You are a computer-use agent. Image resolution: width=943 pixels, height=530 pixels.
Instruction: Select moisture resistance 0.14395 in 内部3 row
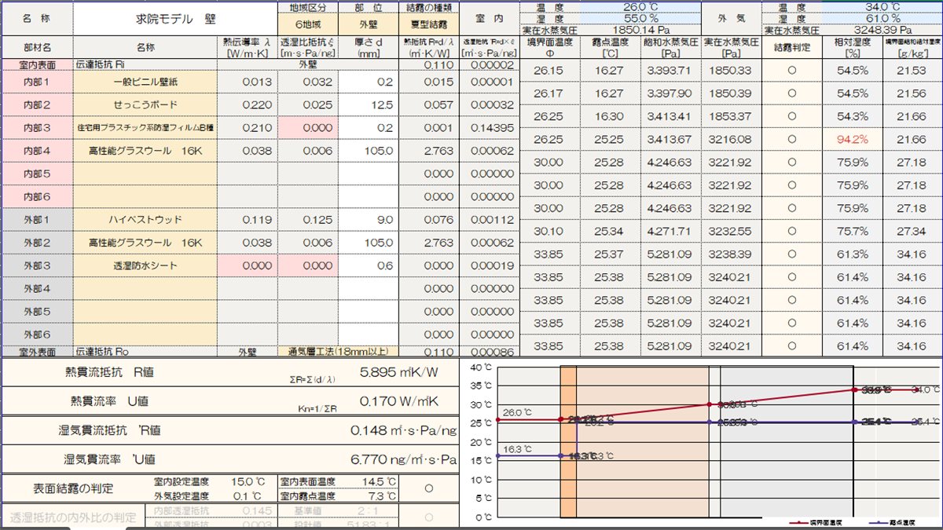coord(489,127)
